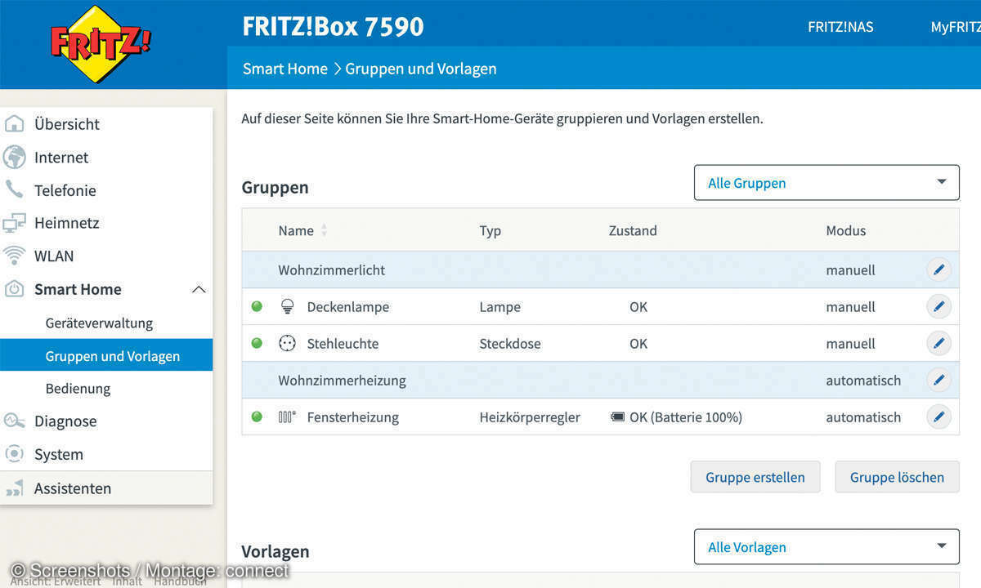The height and width of the screenshot is (588, 981).
Task: Click the System icon in sidebar
Action: [x=14, y=454]
